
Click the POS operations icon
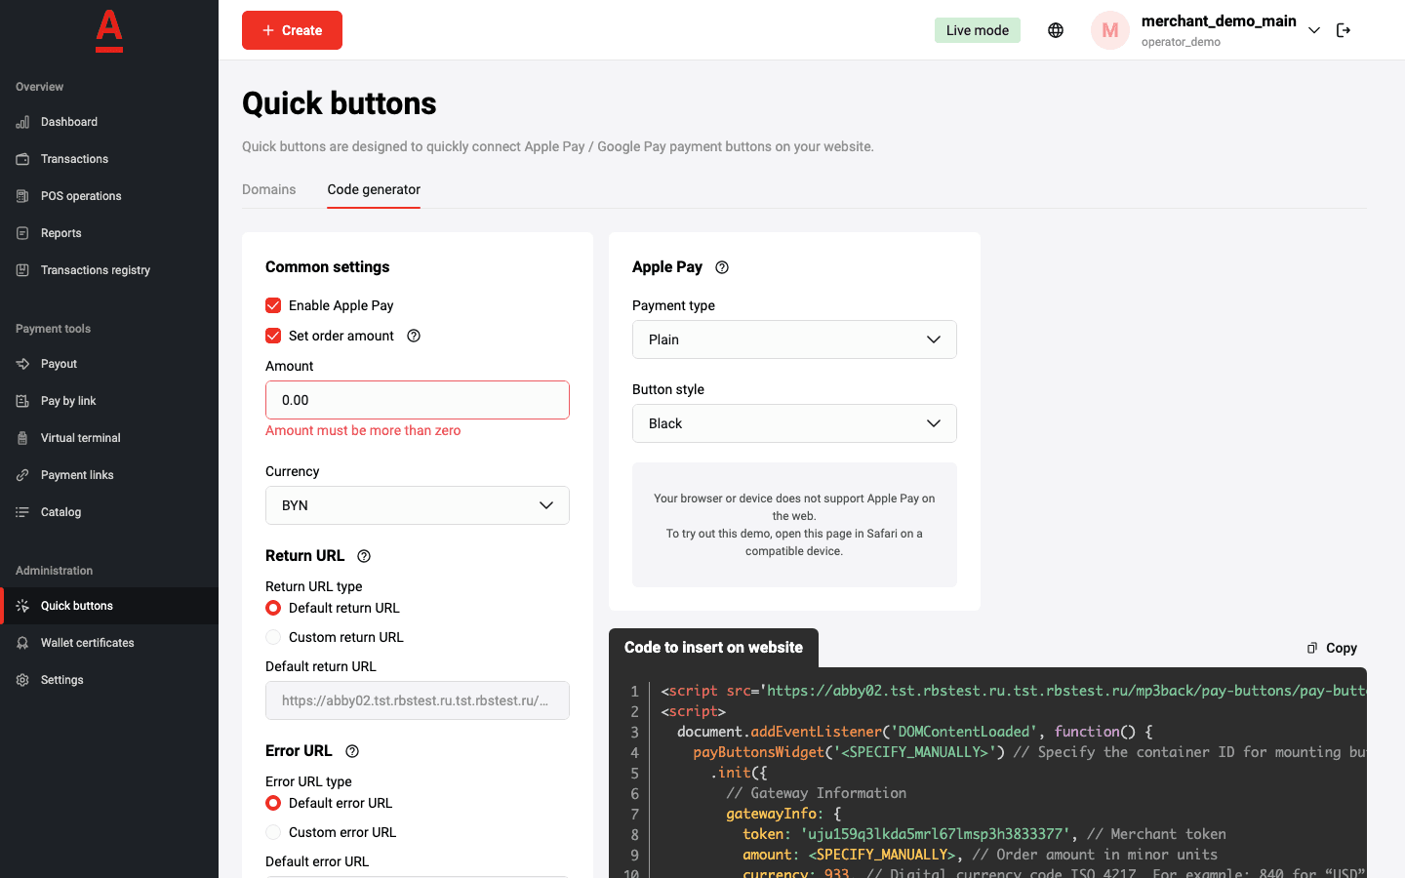click(x=22, y=196)
